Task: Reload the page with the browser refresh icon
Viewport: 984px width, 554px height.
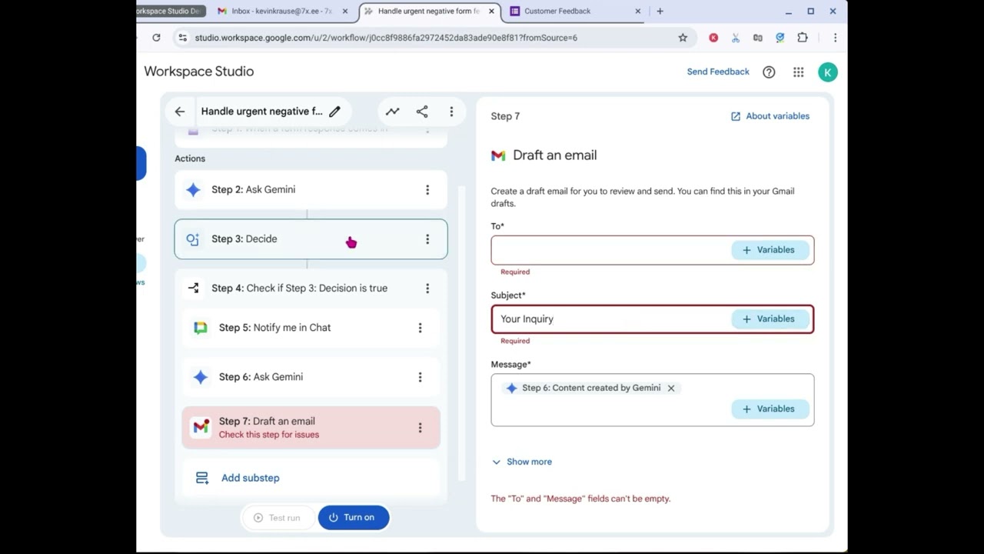Action: coord(156,38)
